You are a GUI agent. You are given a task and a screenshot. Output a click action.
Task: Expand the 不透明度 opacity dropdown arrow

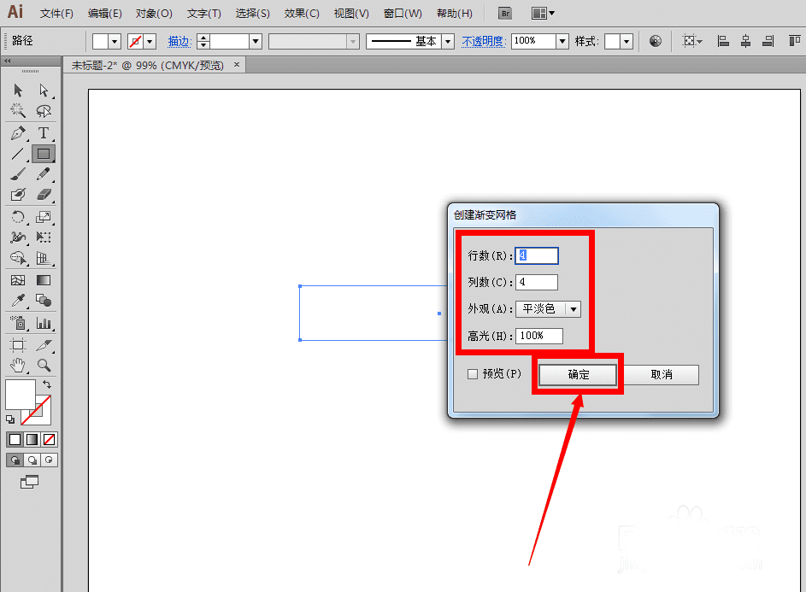[x=562, y=41]
